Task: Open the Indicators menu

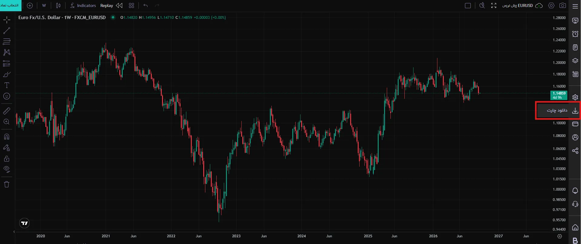Action: pyautogui.click(x=83, y=5)
